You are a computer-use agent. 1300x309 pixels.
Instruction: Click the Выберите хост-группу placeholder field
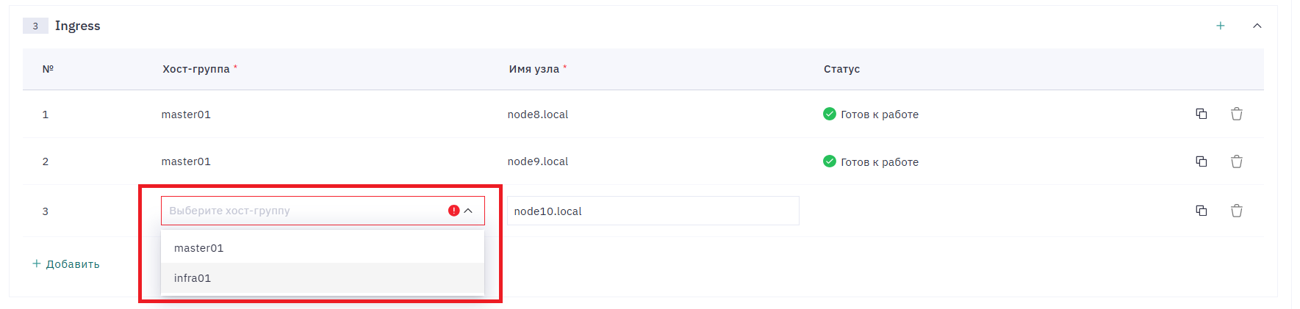pyautogui.click(x=323, y=211)
